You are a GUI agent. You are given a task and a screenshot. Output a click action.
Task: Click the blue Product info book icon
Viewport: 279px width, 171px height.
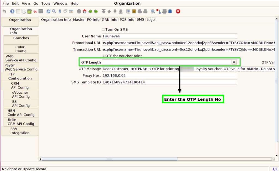click(170, 11)
